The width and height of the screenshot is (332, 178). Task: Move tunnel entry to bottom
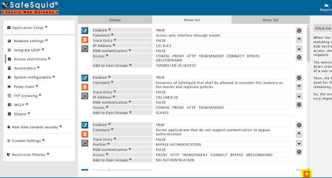(x=299, y=57)
